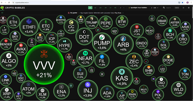Focus the Search input field
Viewport: 193px width, 101px height.
170,8
